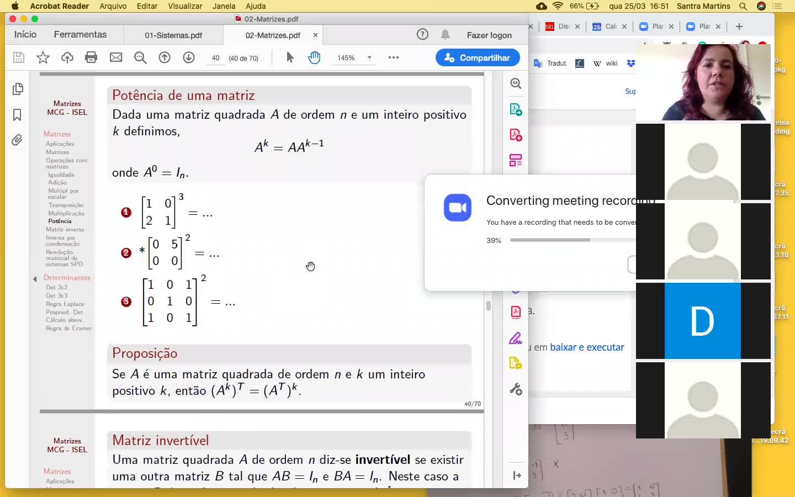Viewport: 795px width, 497px height.
Task: Activate the Hand pan tool
Action: pos(314,57)
